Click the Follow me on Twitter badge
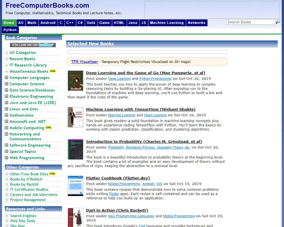The width and height of the screenshot is (284, 227). pyautogui.click(x=33, y=45)
